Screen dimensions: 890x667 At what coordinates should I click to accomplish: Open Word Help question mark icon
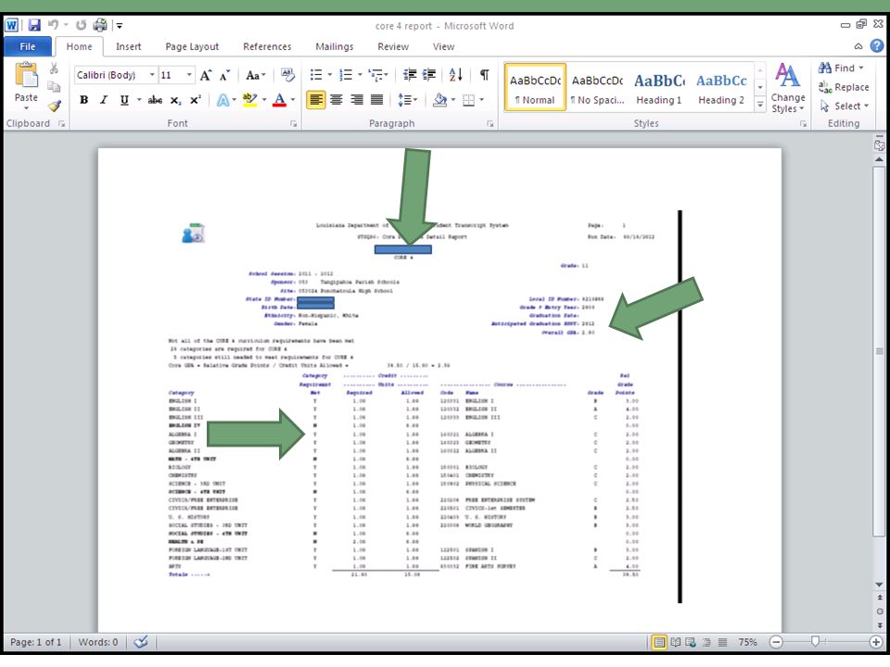point(877,46)
